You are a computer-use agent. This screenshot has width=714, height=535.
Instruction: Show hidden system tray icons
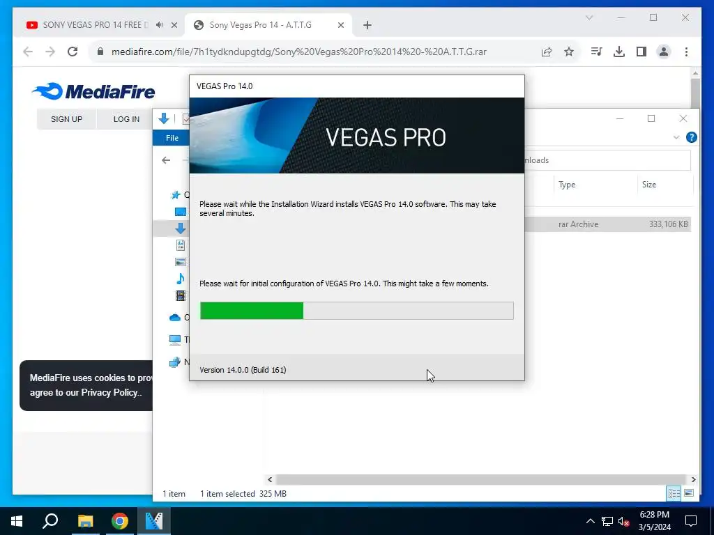pos(590,521)
